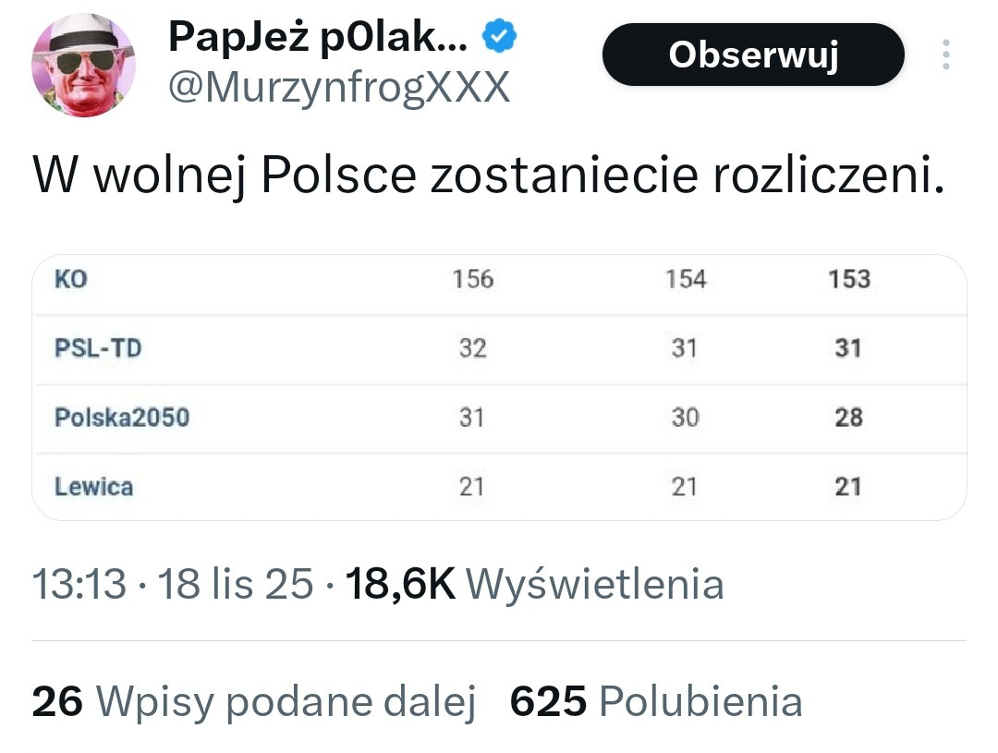Viewport: 998px width, 753px height.
Task: Show the 26 Wpisy podane dalej list
Action: click(253, 702)
